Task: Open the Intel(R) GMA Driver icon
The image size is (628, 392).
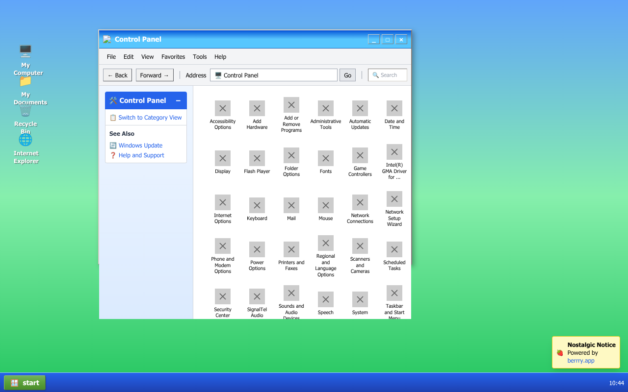Action: pos(394,152)
